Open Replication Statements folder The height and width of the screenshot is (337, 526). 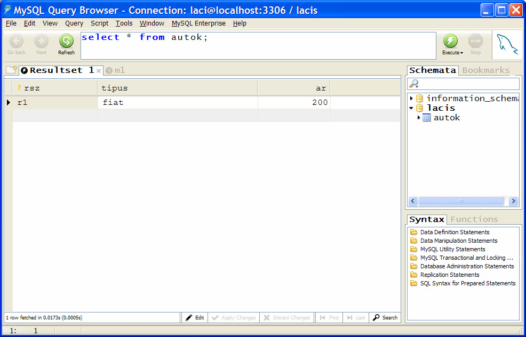(450, 275)
